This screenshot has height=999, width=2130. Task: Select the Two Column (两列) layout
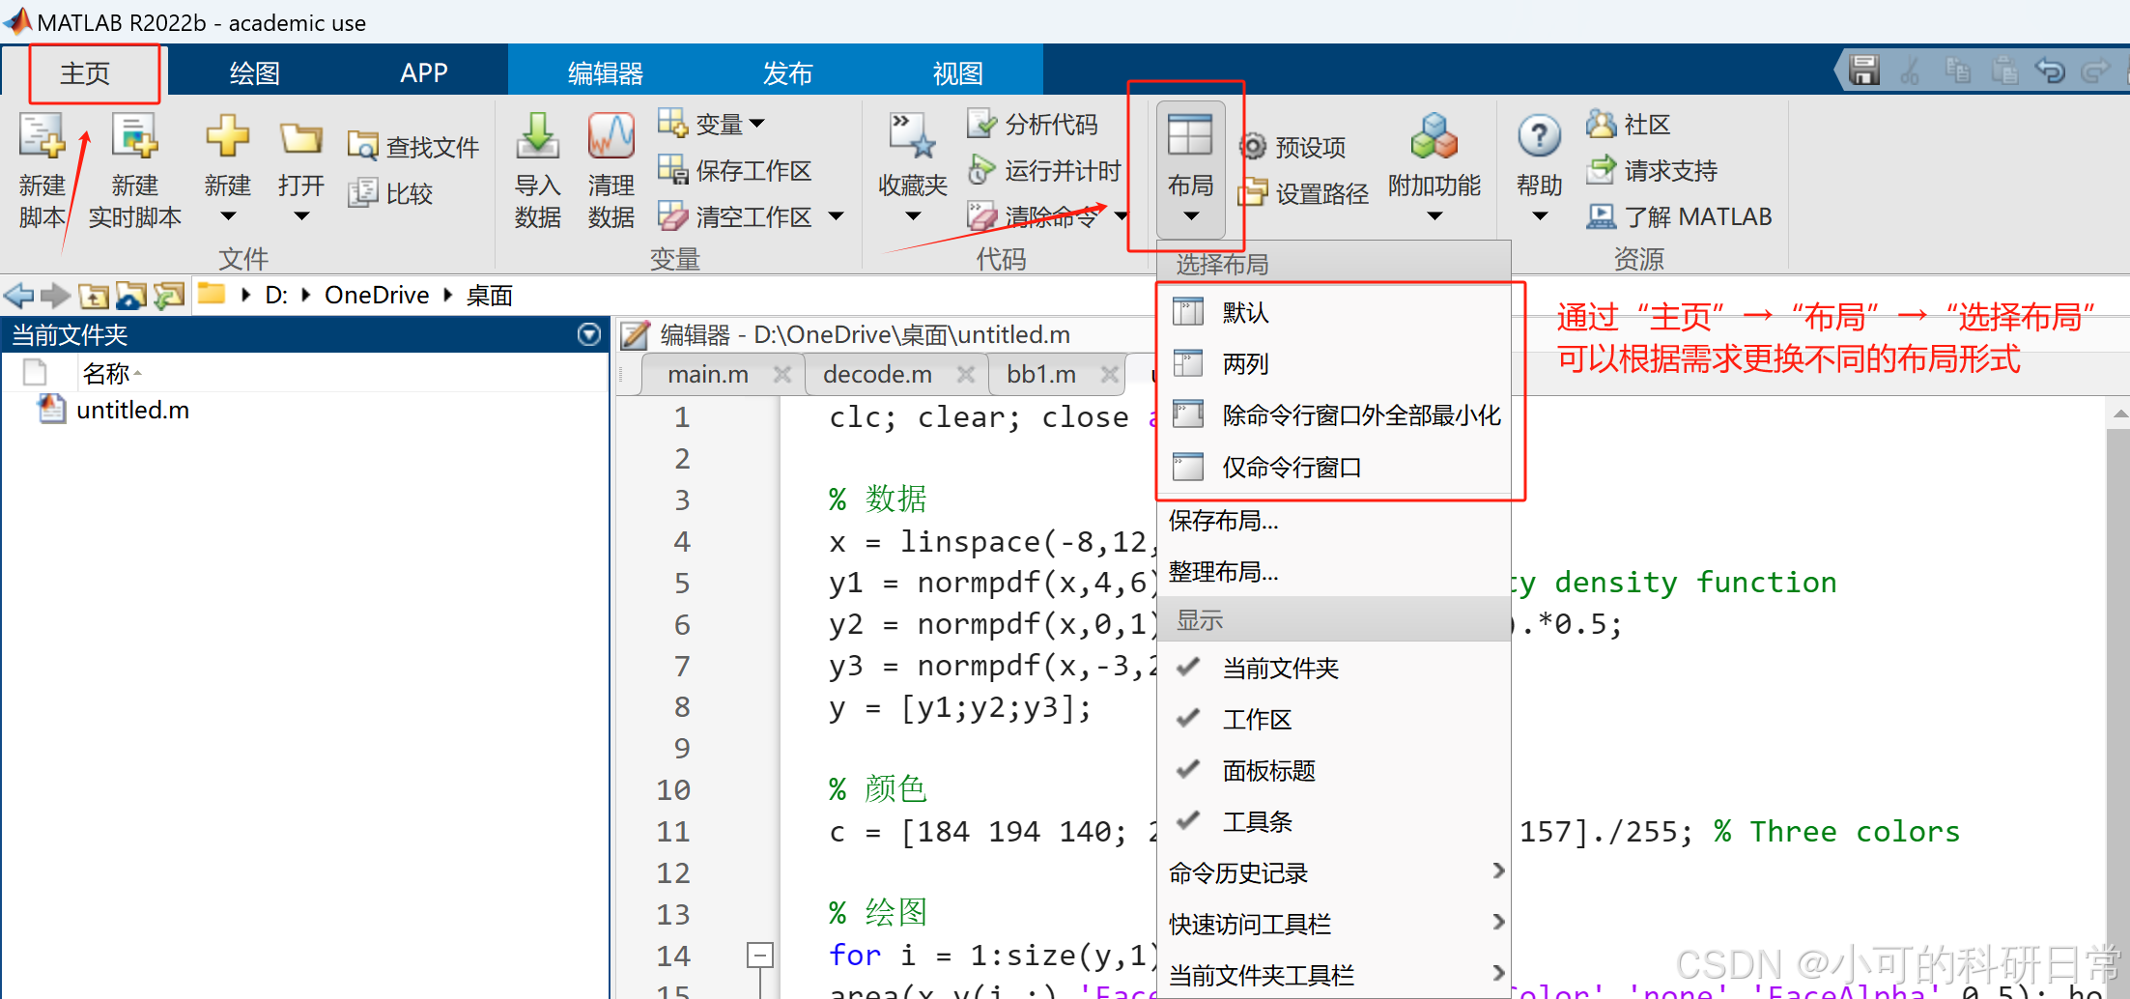pyautogui.click(x=1333, y=363)
